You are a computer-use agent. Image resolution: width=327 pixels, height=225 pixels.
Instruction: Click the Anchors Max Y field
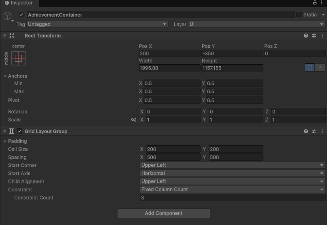(234, 92)
